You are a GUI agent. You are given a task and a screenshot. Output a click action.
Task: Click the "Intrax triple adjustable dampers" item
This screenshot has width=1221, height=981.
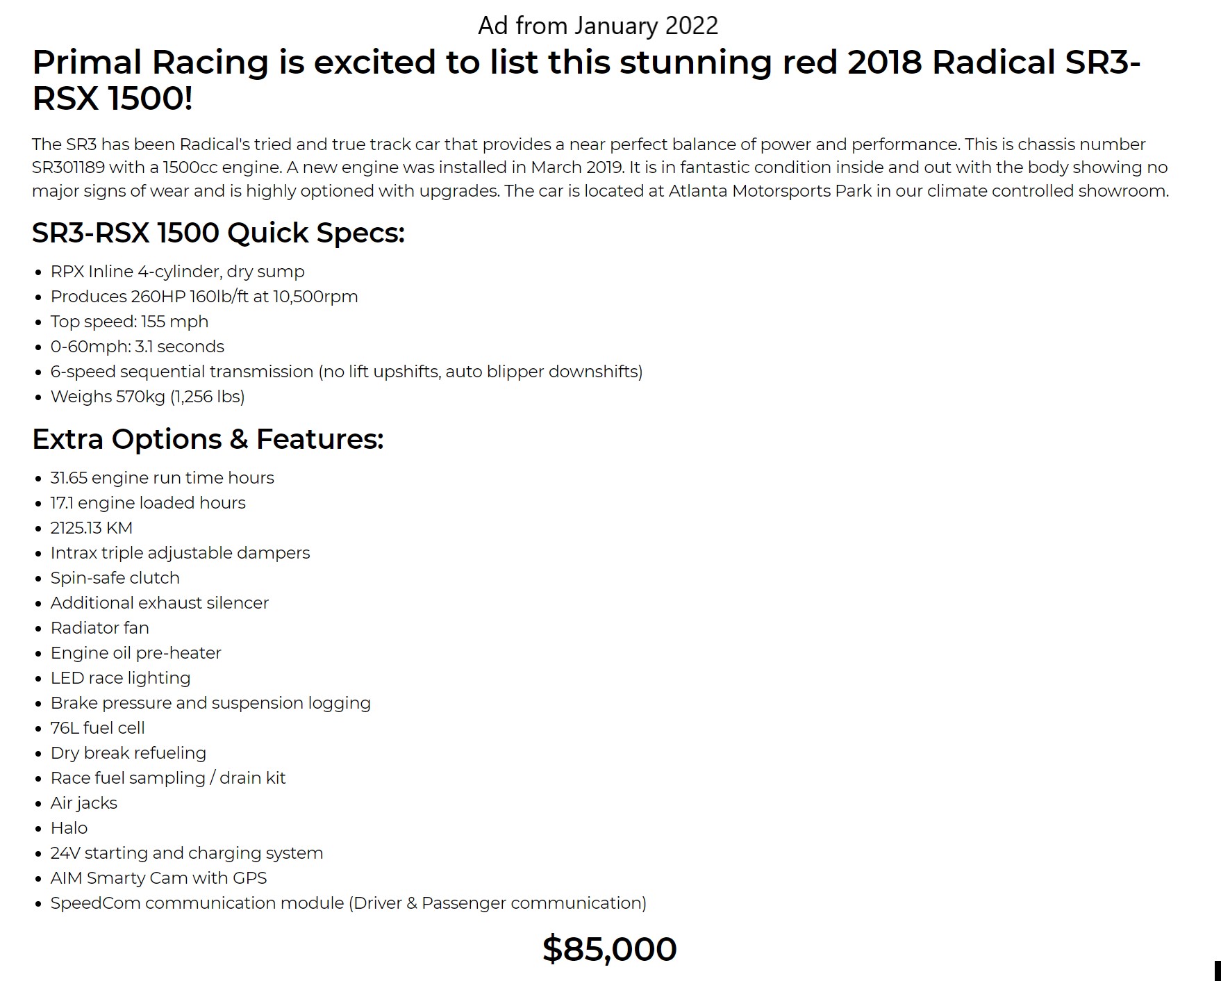180,553
